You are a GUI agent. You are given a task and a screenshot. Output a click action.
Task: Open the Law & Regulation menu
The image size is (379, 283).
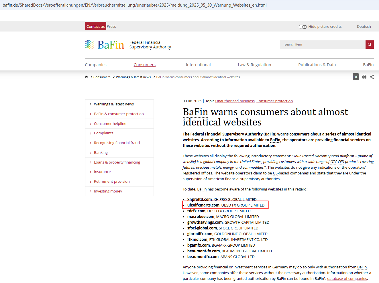click(254, 65)
